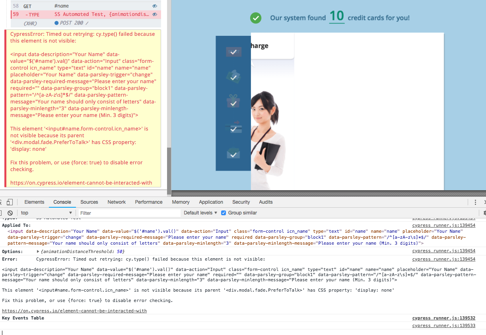Toggle the Group similar checkbox
The image size is (486, 335).
pos(224,213)
